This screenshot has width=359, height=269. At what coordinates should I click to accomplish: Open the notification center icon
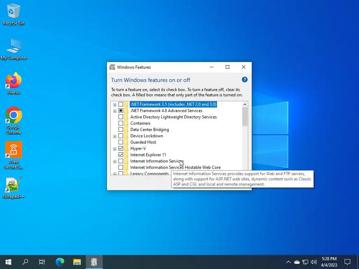(347, 262)
